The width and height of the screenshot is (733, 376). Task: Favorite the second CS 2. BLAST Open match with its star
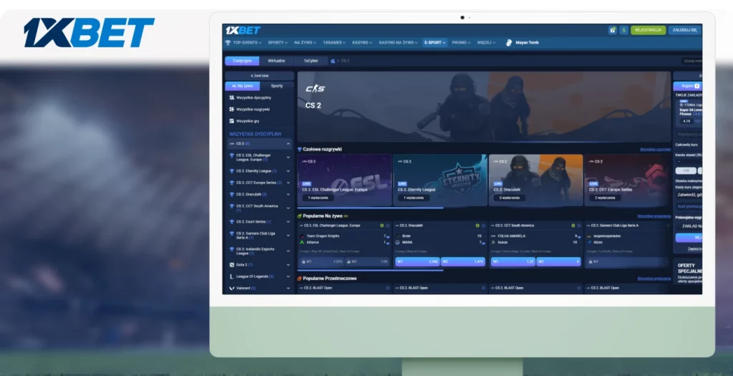(x=483, y=288)
